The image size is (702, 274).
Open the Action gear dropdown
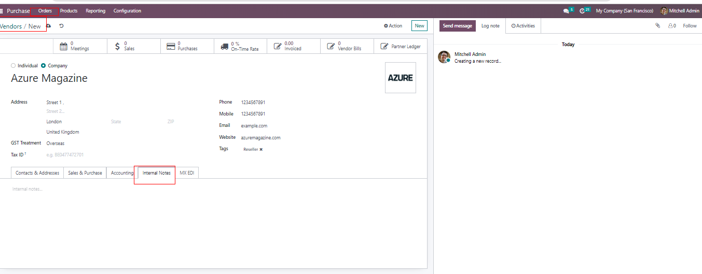(x=393, y=26)
